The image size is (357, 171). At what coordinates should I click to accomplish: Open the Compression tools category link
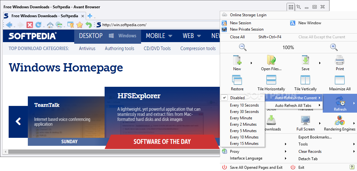pyautogui.click(x=198, y=48)
